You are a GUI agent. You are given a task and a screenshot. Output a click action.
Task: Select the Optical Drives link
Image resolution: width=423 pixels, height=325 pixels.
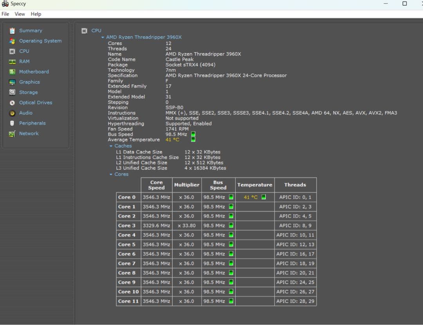point(36,103)
